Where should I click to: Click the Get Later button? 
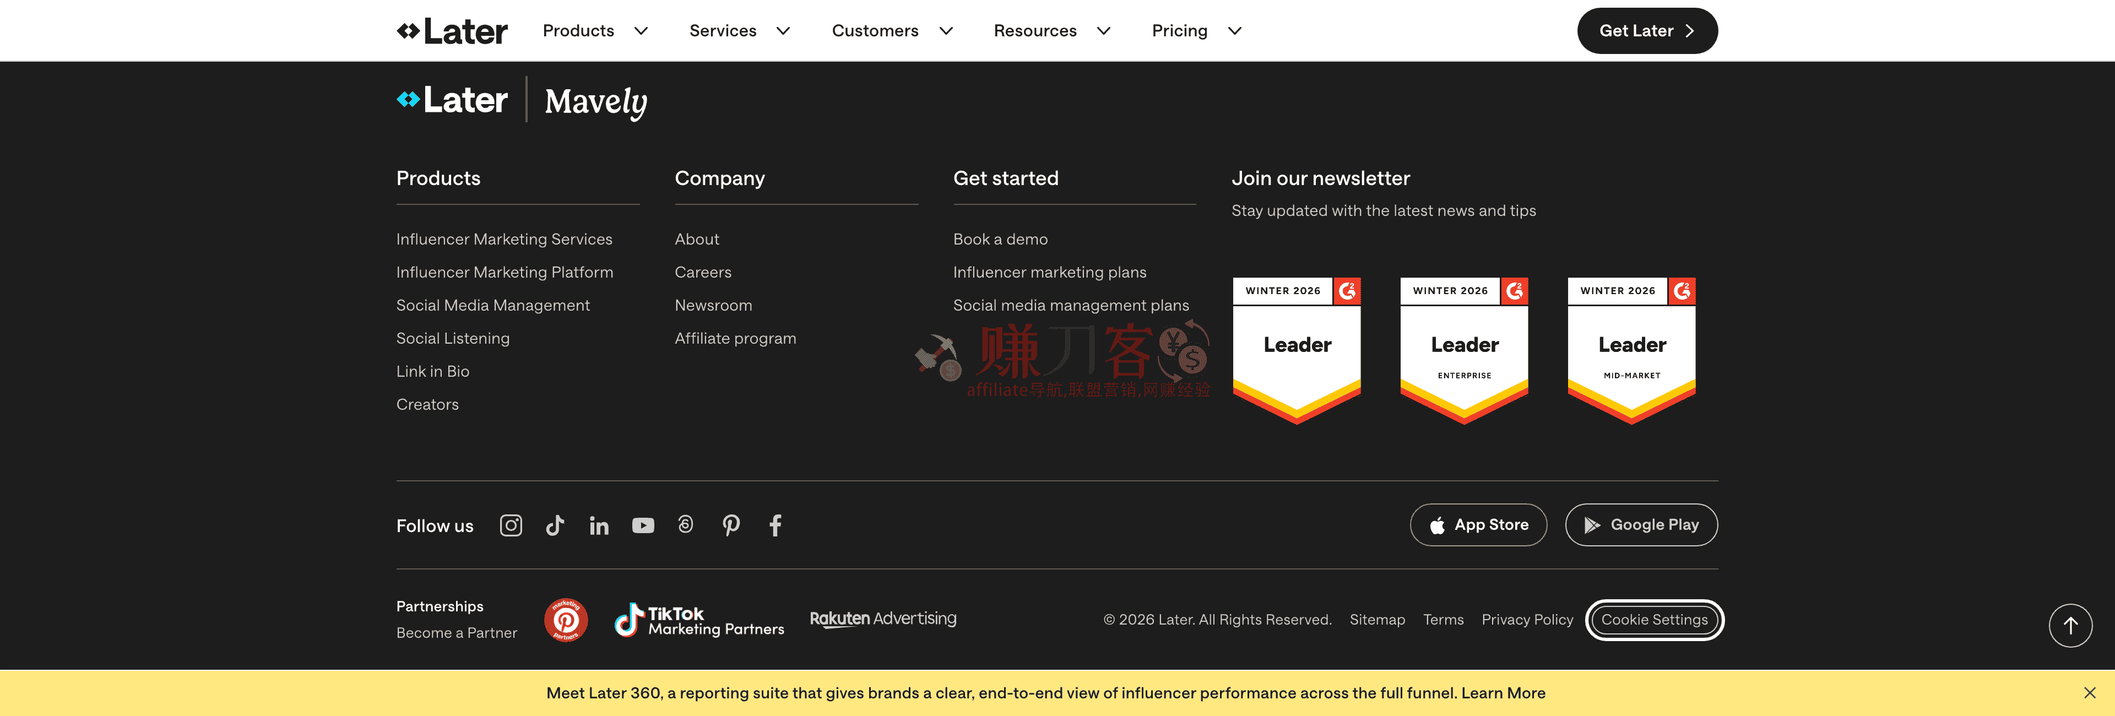click(x=1647, y=31)
